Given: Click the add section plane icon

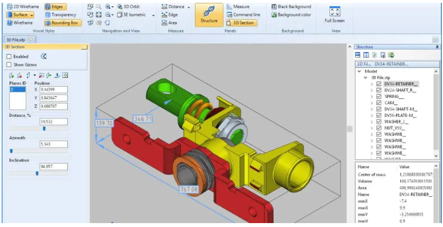Looking at the screenshot, I should tap(12, 75).
